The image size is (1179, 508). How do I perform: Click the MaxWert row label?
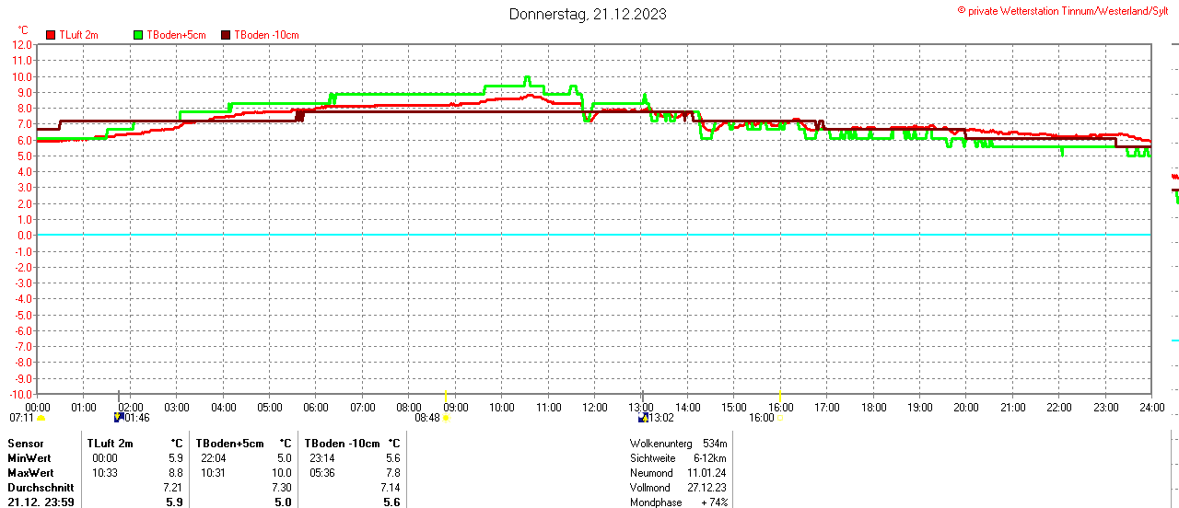(x=29, y=472)
